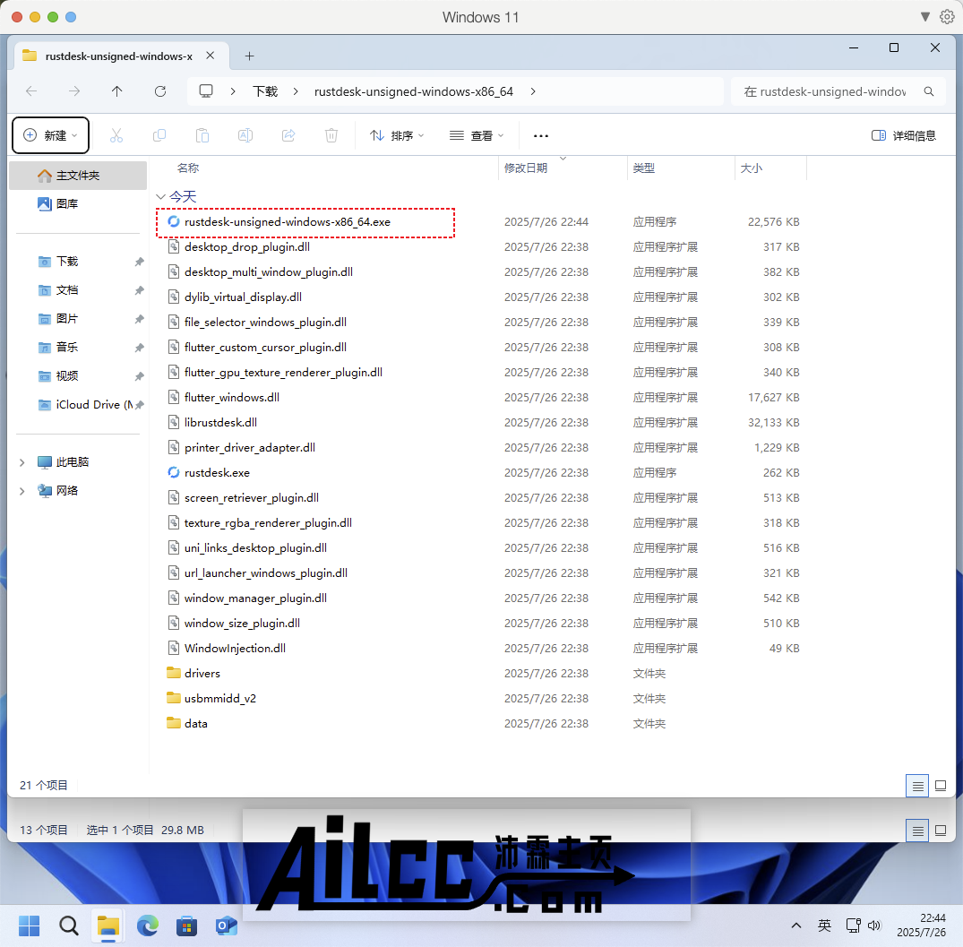The width and height of the screenshot is (963, 947).
Task: Click the Paste clipboard icon
Action: pos(202,135)
